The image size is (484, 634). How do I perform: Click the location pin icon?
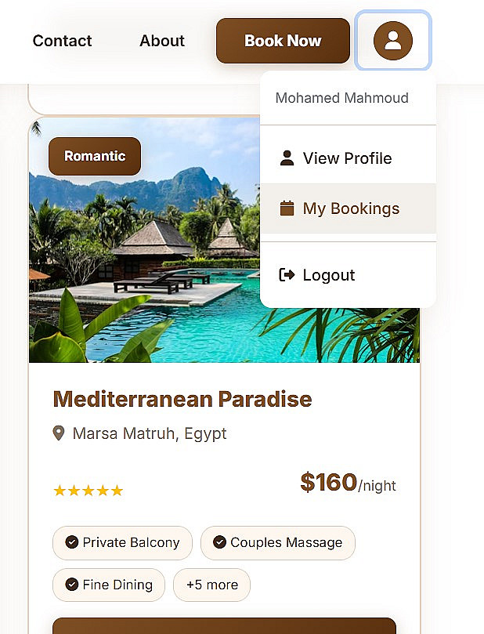[x=59, y=433]
